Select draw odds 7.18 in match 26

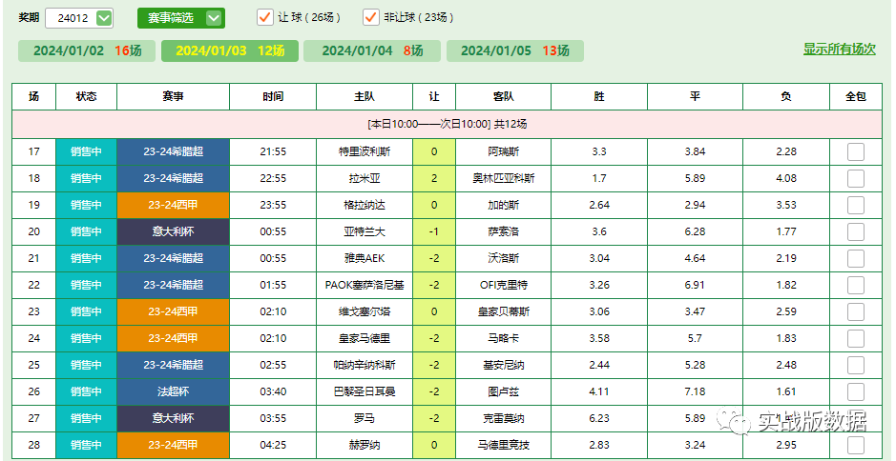[695, 391]
